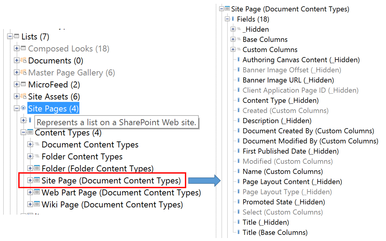Image resolution: width=386 pixels, height=241 pixels.
Task: Collapse the Fields (18) node
Action: click(x=227, y=19)
